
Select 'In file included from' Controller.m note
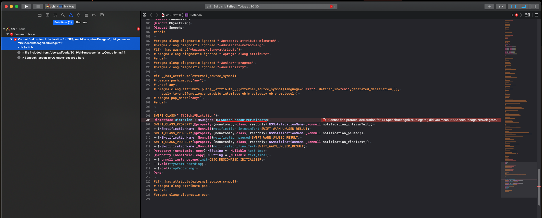click(x=71, y=52)
